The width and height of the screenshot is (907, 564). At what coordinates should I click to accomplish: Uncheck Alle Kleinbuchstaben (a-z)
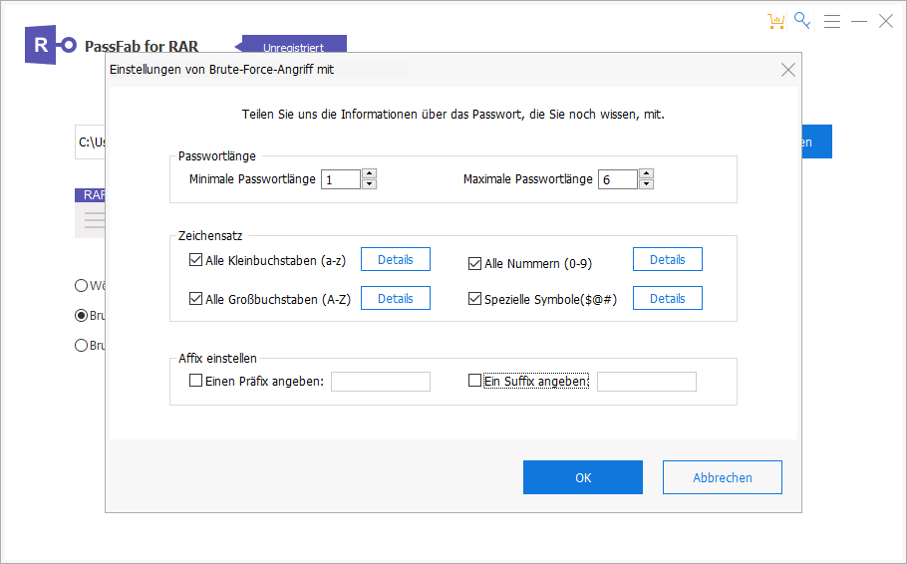click(x=195, y=260)
